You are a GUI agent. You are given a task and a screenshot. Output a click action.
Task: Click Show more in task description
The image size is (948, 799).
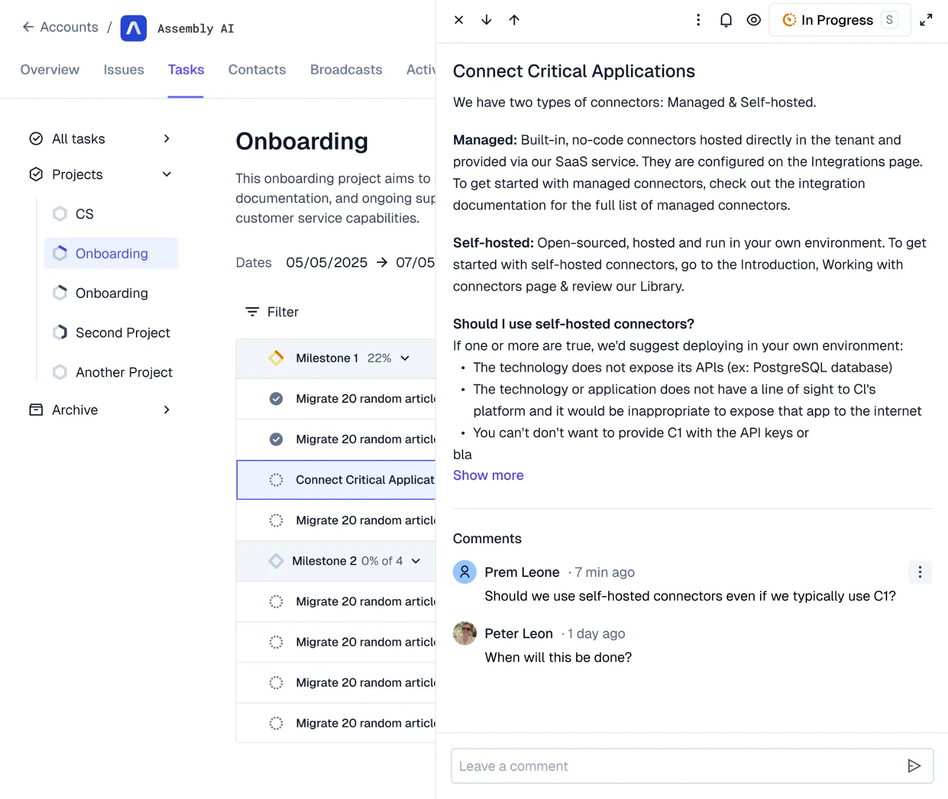(488, 475)
